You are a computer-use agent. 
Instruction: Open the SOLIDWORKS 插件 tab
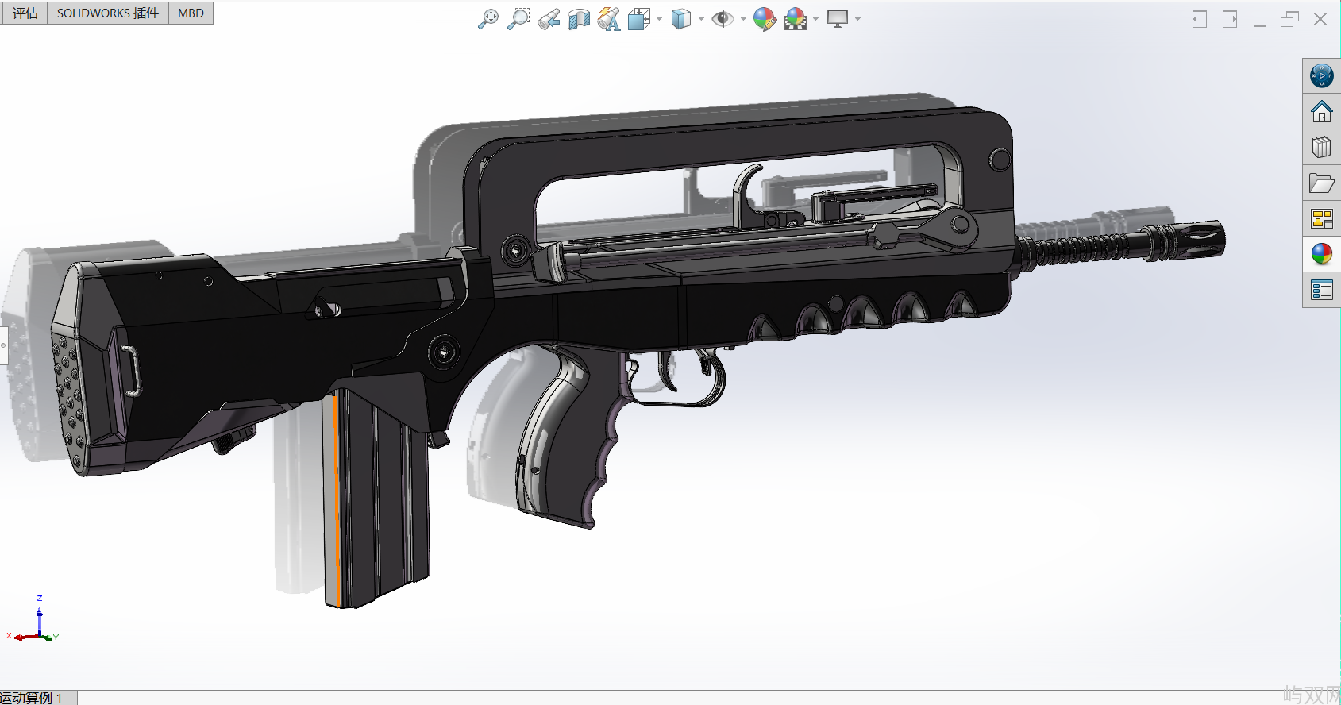pos(108,13)
